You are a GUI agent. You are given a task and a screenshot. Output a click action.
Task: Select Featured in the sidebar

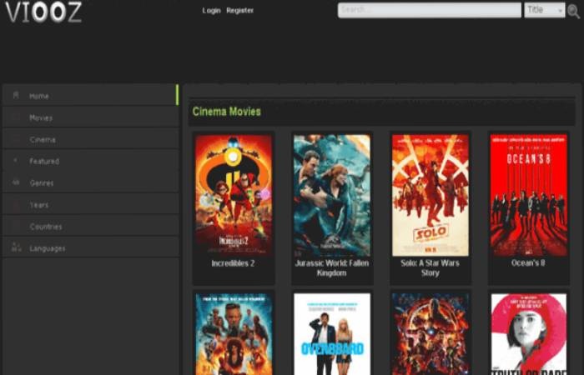click(90, 161)
